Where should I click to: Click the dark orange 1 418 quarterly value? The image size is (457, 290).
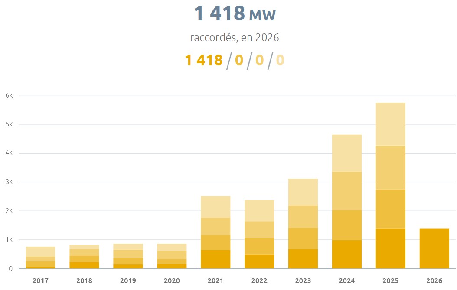(x=204, y=60)
